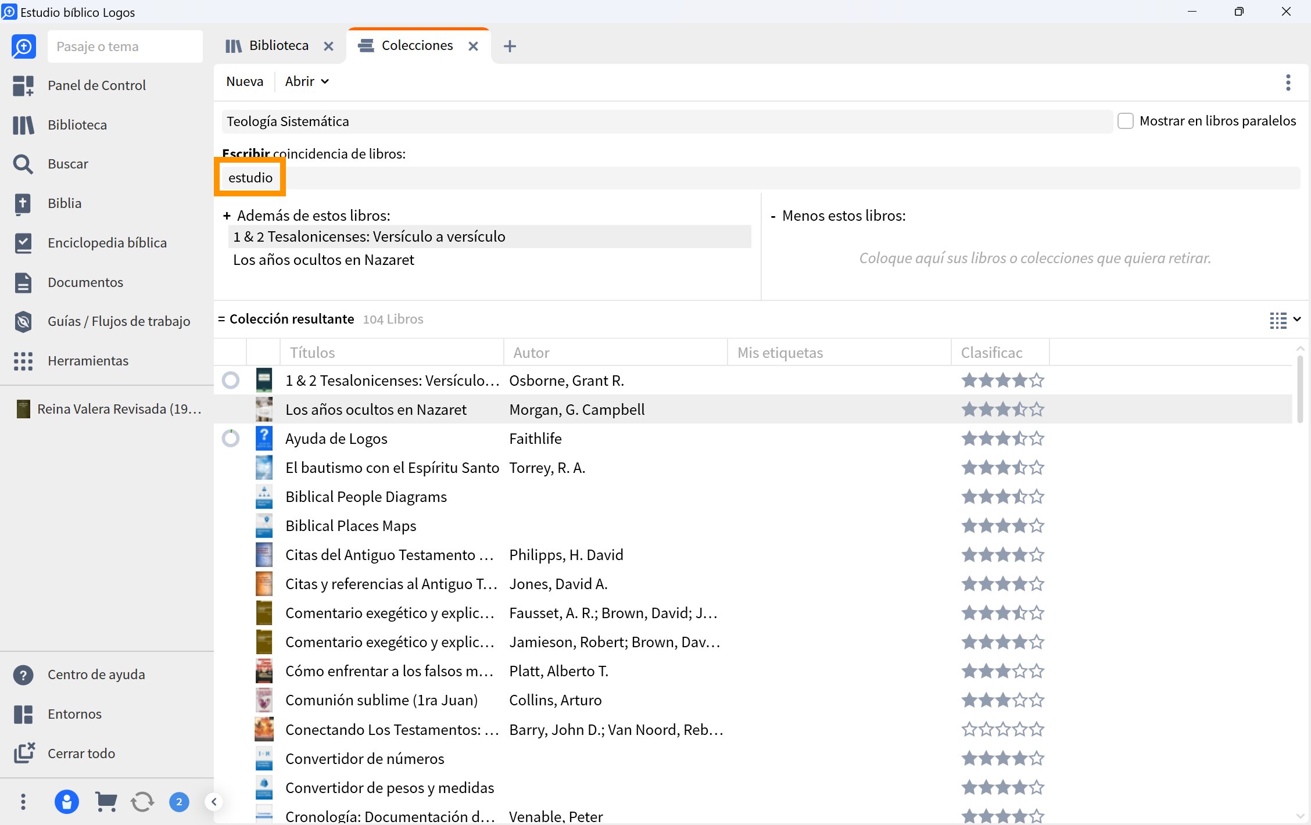Click the rule field containing estudio
Viewport: 1311px width, 825px height.
click(760, 178)
